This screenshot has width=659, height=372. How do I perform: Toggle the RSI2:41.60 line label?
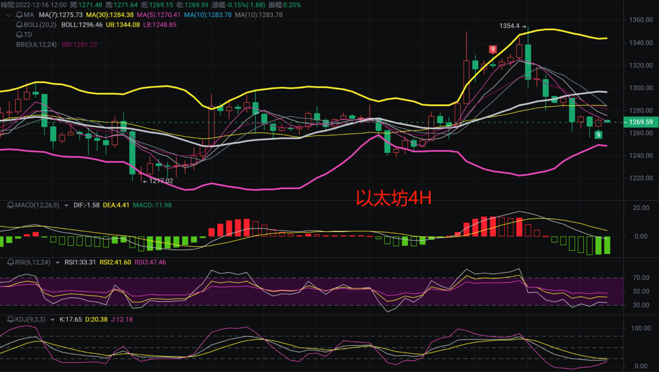(116, 262)
